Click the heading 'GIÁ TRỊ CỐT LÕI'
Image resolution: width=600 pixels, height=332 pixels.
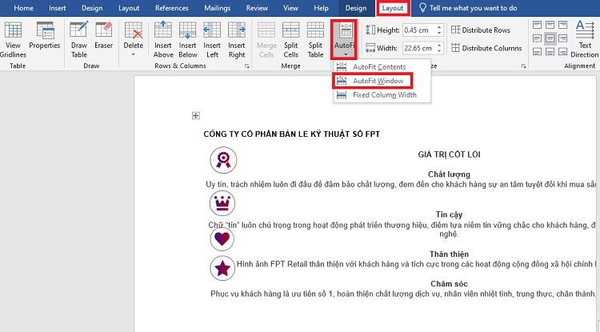pos(449,154)
